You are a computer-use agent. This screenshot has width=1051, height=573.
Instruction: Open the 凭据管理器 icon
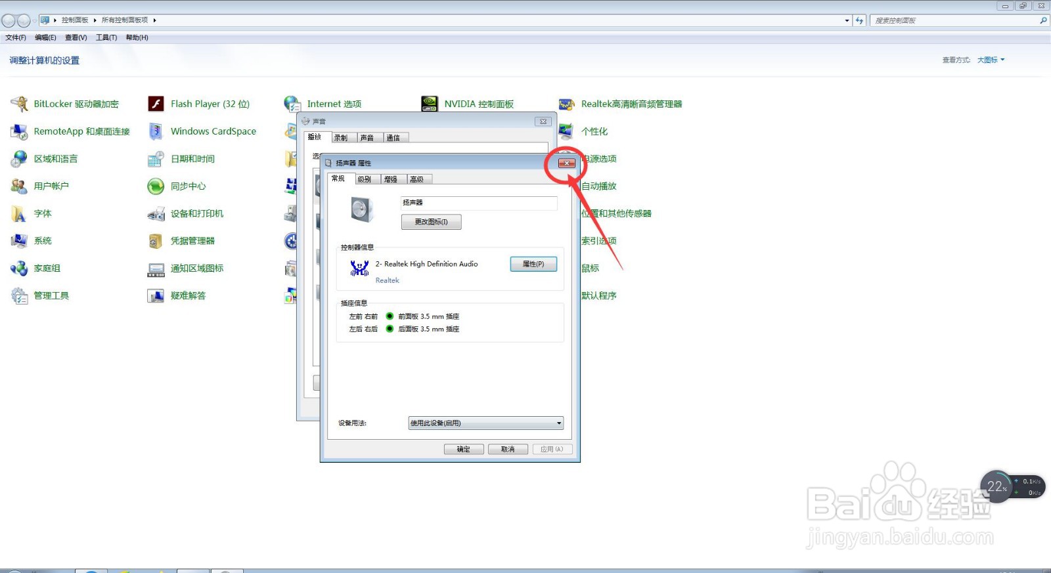(x=156, y=241)
